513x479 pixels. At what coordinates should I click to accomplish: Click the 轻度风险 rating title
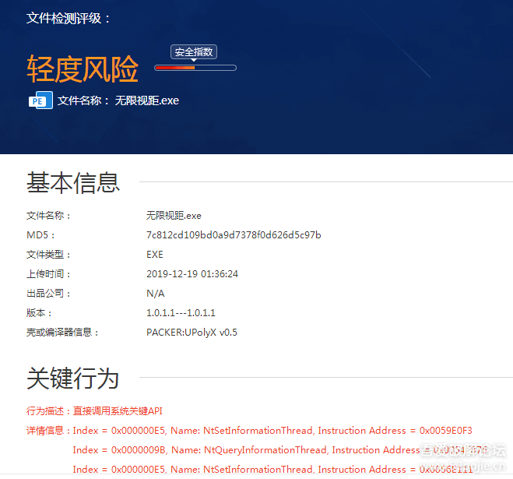[x=83, y=69]
